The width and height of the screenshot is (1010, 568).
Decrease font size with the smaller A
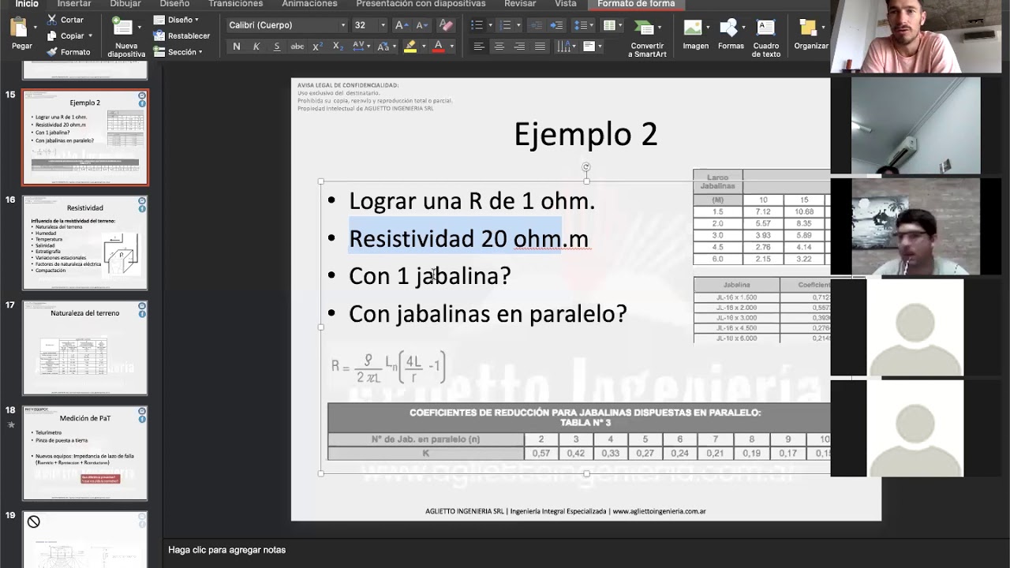[422, 25]
